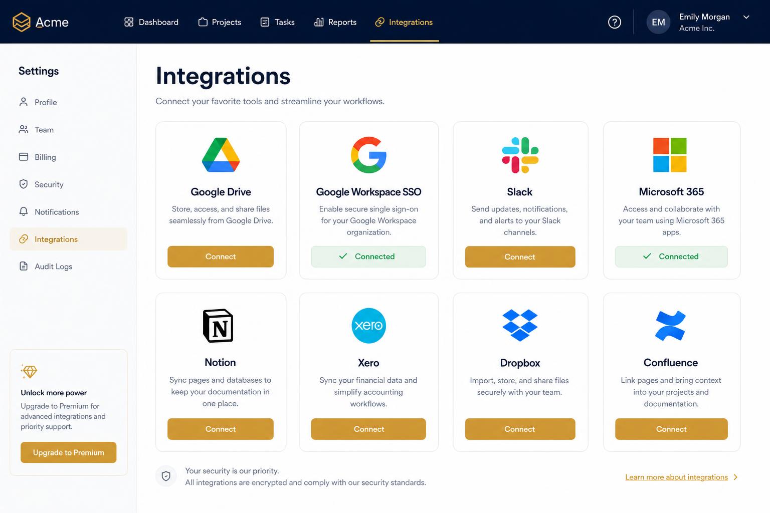
Task: Click chevron next to Learn more about integrations
Action: 735,477
